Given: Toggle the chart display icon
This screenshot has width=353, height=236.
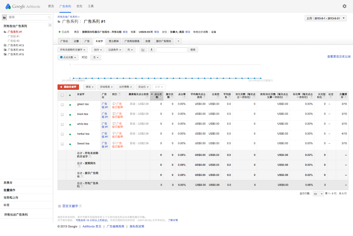Looking at the screenshot, I should click(x=143, y=50).
